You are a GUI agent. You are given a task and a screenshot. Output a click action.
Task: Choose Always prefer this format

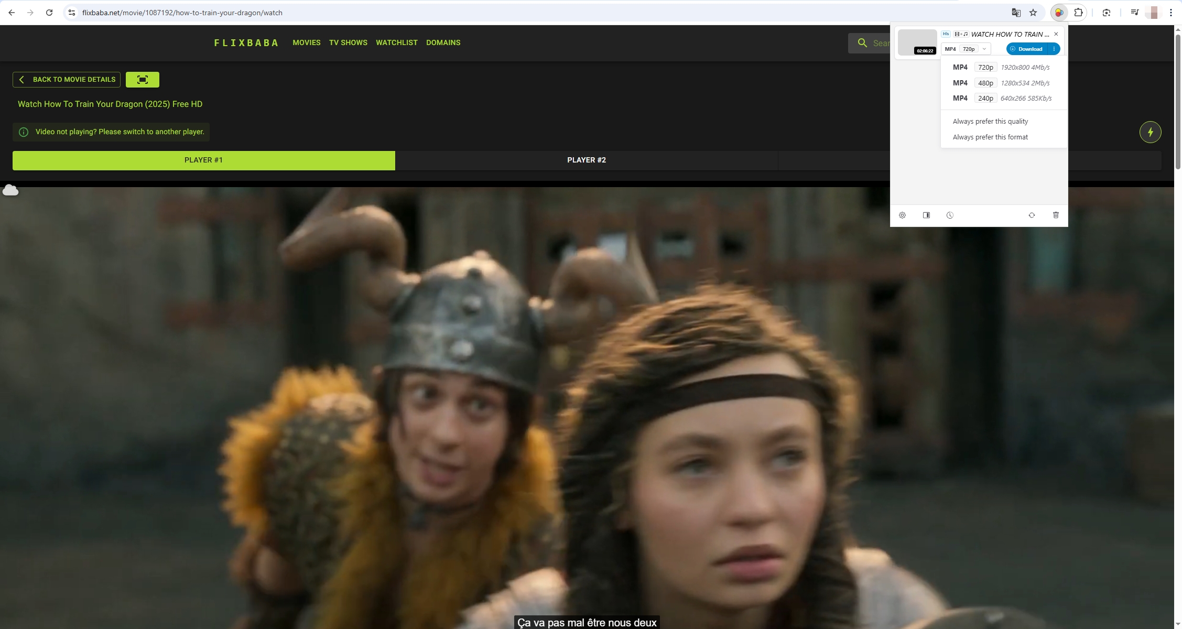pyautogui.click(x=990, y=137)
